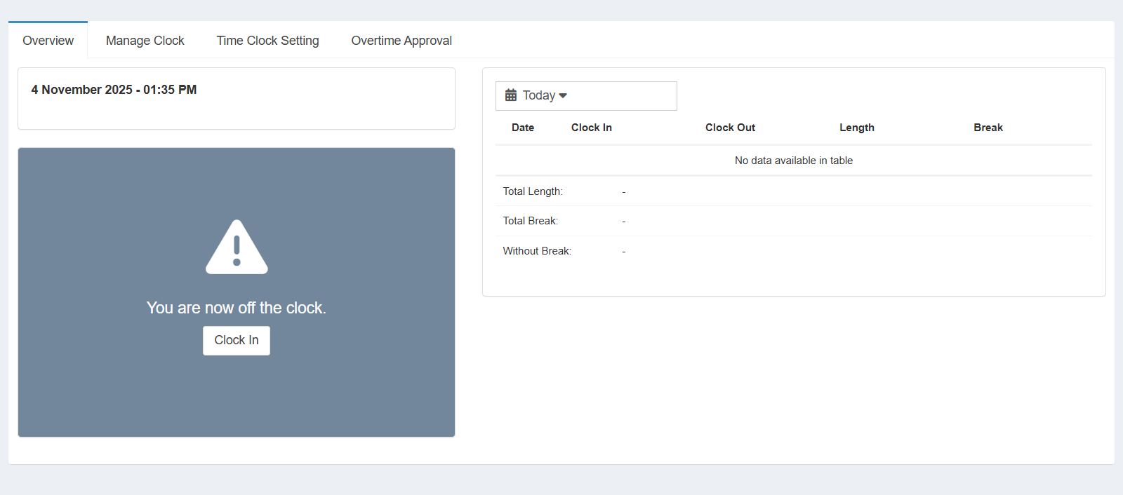1123x495 pixels.
Task: Sort the table by Clock Out
Action: (730, 128)
